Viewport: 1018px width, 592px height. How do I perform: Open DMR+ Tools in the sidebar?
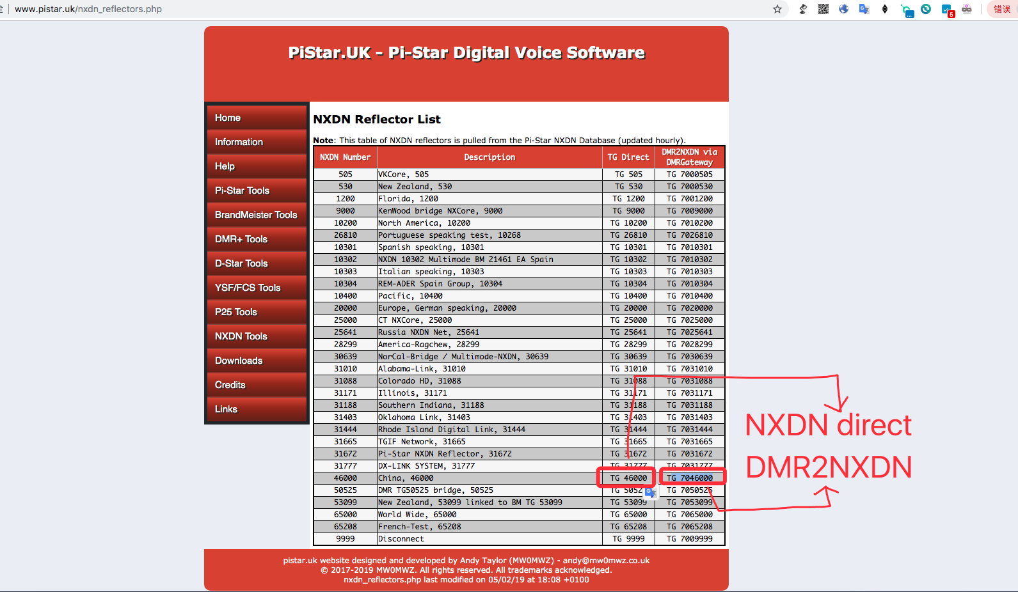(x=257, y=239)
